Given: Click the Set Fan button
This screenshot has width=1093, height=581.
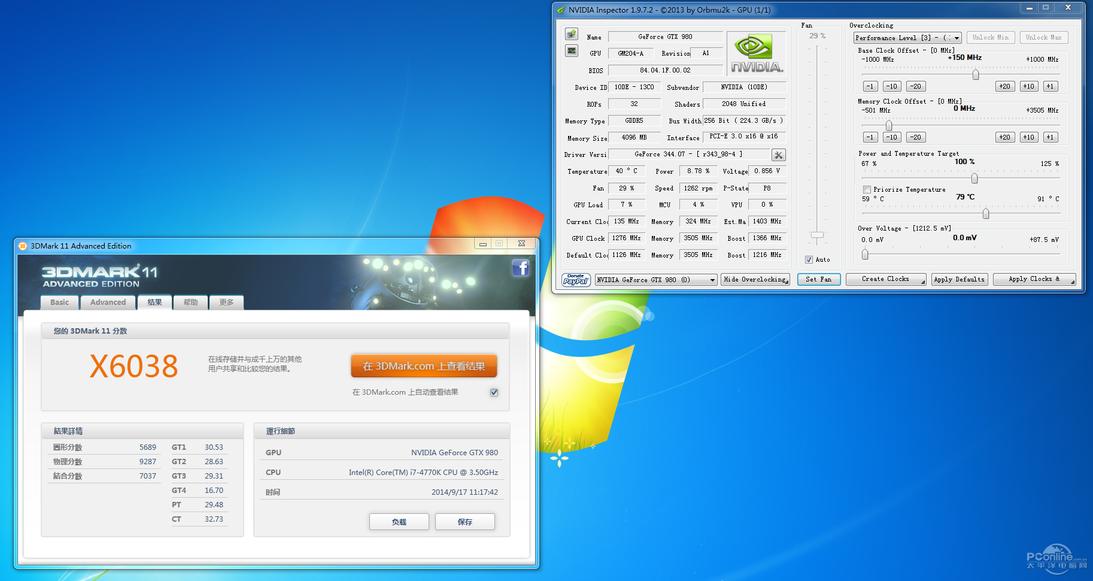Looking at the screenshot, I should click(819, 279).
